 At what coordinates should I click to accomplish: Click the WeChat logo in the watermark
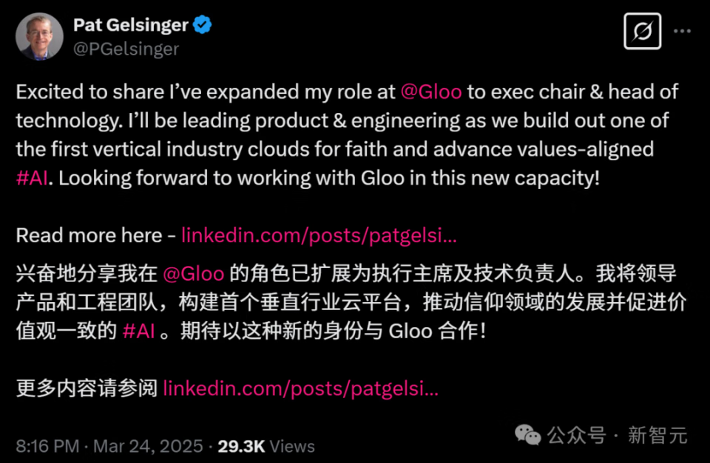pos(528,435)
